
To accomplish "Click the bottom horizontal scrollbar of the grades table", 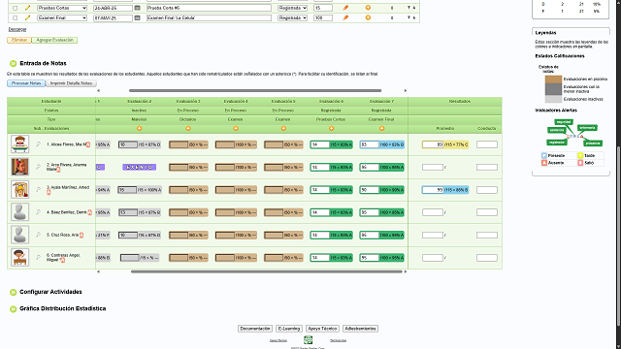I will [267, 271].
